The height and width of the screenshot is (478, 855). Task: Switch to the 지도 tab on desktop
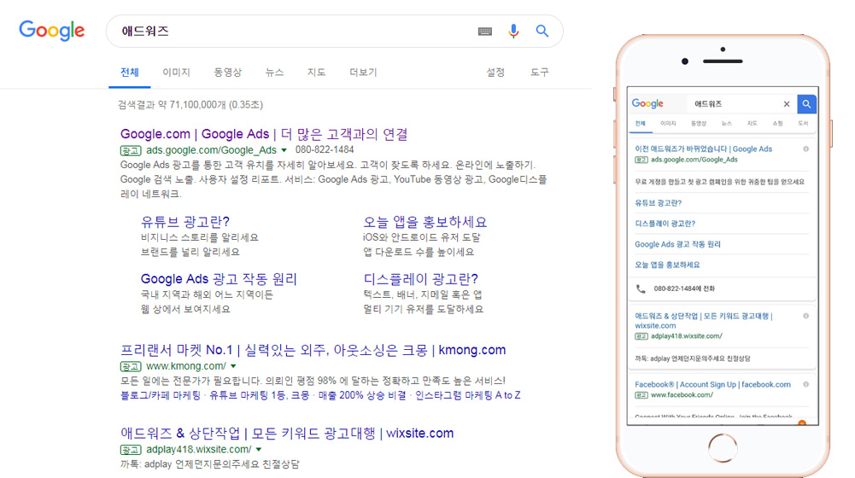tap(316, 73)
